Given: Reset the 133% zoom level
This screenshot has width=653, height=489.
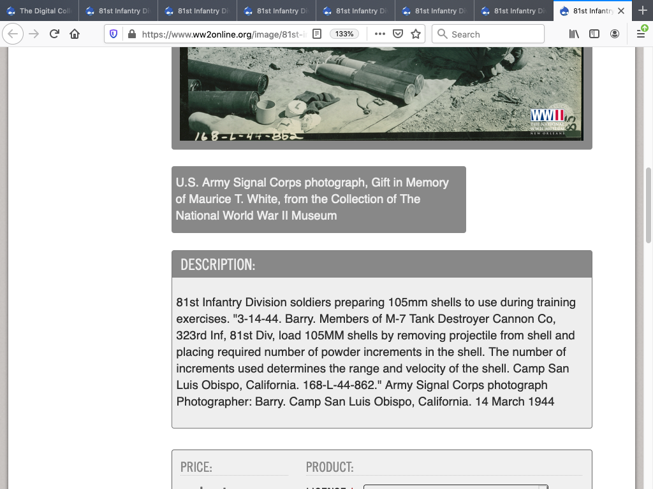Looking at the screenshot, I should click(344, 34).
